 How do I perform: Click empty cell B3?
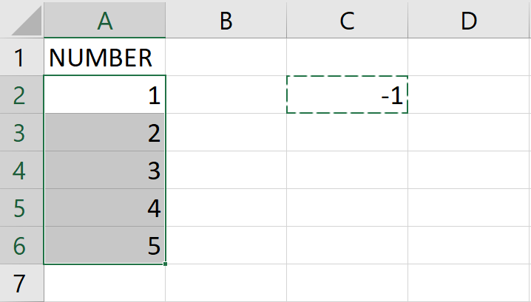pyautogui.click(x=226, y=132)
